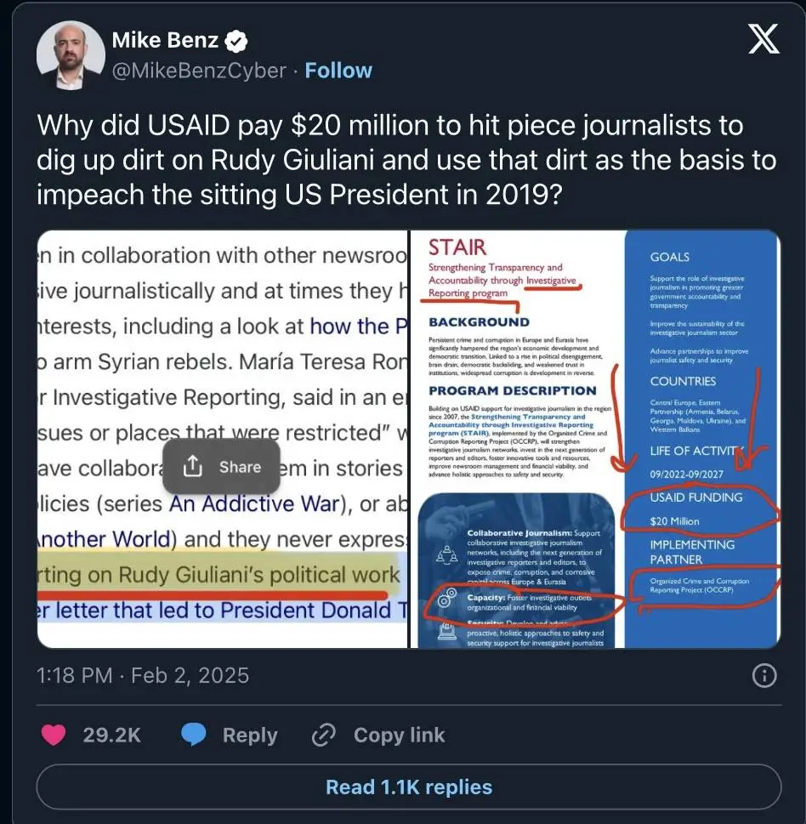This screenshot has height=824, width=806.
Task: Open the STAIR fact sheet image
Action: point(595,440)
